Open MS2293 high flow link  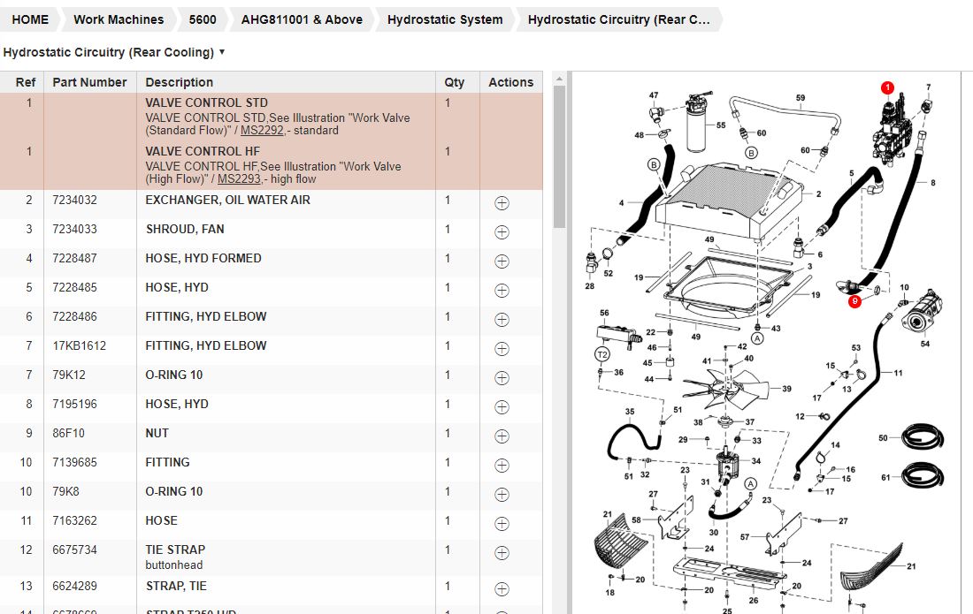[239, 178]
